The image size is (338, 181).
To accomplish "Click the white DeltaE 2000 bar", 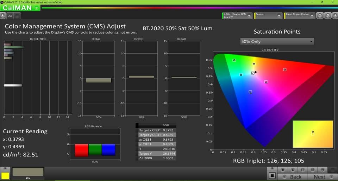I will tap(13, 85).
